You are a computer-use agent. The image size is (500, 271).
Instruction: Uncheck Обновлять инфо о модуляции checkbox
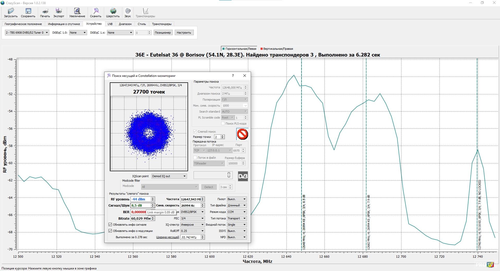pyautogui.click(x=110, y=231)
